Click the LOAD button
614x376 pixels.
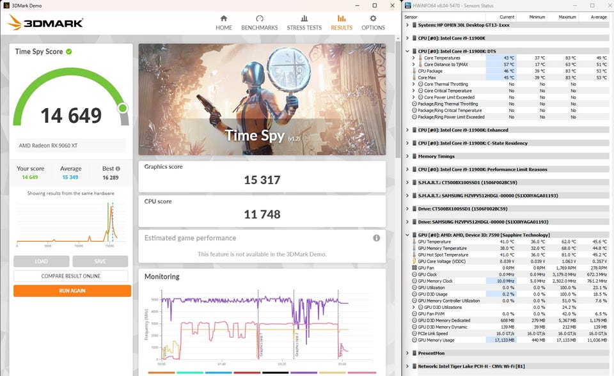coord(41,262)
